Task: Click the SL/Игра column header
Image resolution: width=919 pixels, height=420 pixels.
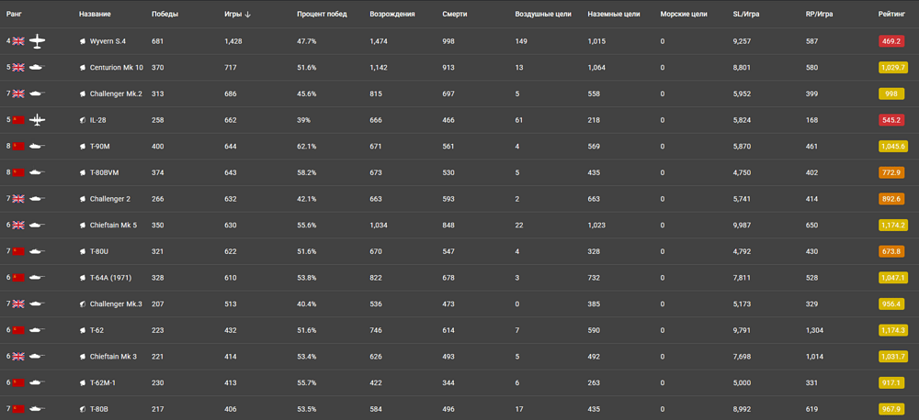Action: [746, 15]
